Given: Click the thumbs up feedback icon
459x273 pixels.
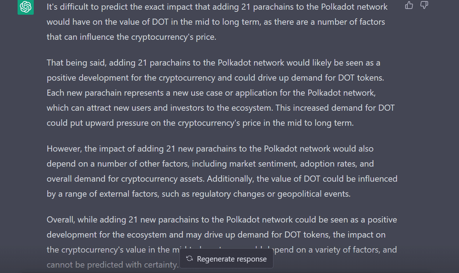Looking at the screenshot, I should 409,5.
